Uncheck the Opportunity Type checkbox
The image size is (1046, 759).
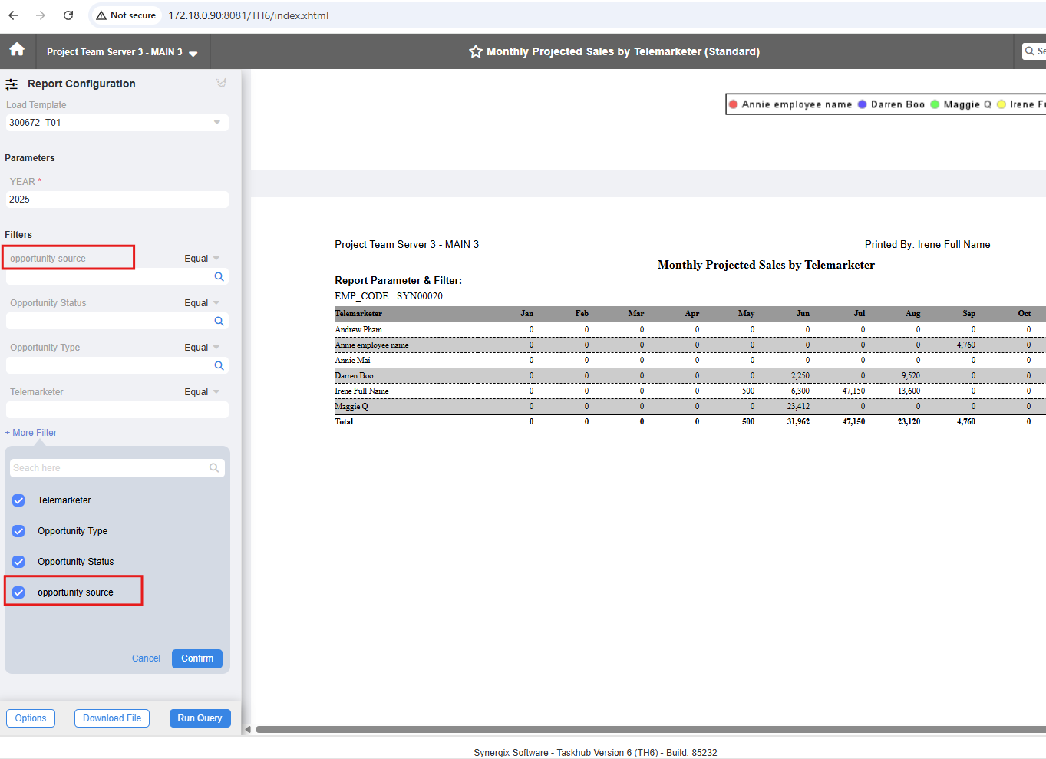click(x=19, y=531)
